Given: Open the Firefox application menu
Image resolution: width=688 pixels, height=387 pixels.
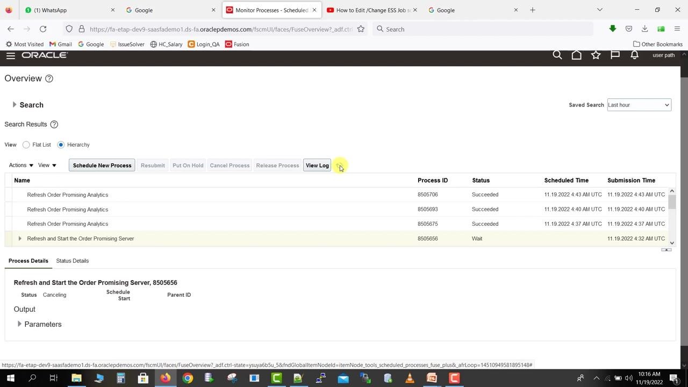Looking at the screenshot, I should [677, 29].
